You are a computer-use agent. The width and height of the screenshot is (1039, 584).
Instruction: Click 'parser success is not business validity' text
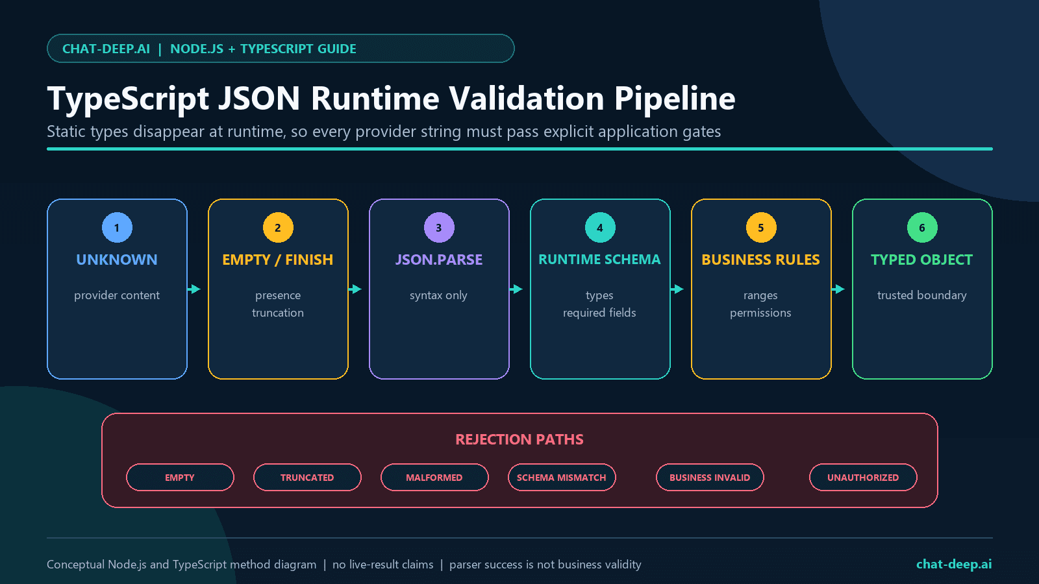click(545, 565)
